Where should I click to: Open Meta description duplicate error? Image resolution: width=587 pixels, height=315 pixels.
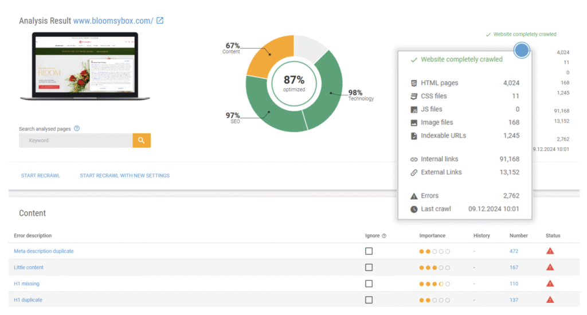(x=44, y=251)
